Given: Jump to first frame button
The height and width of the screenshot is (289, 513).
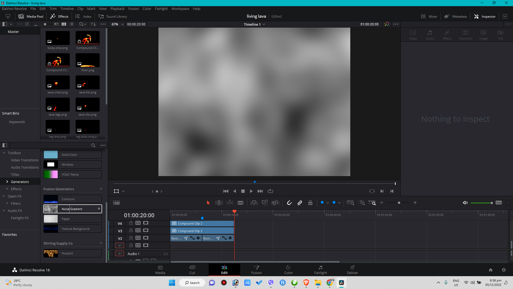Looking at the screenshot, I should point(226,191).
